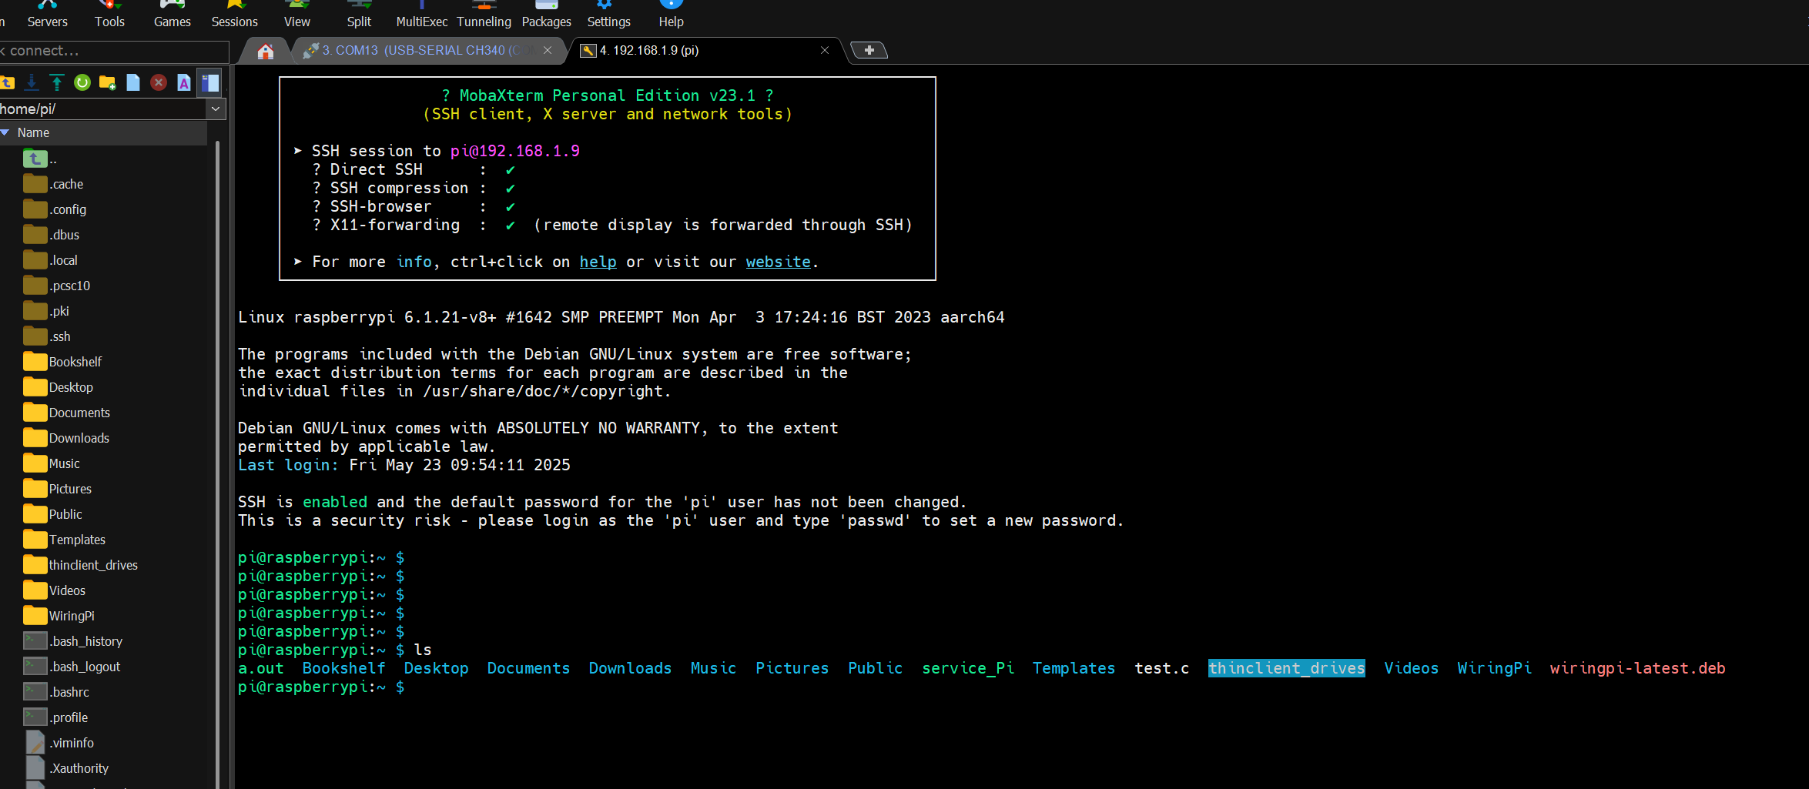The width and height of the screenshot is (1809, 789).
Task: Close the 192.168.1.9 (pi) tab
Action: [x=825, y=50]
